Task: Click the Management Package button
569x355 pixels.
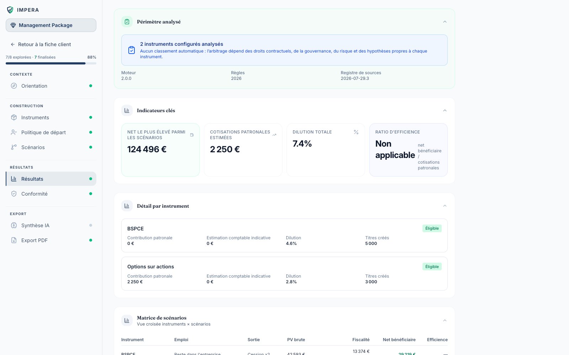Action: pyautogui.click(x=51, y=25)
